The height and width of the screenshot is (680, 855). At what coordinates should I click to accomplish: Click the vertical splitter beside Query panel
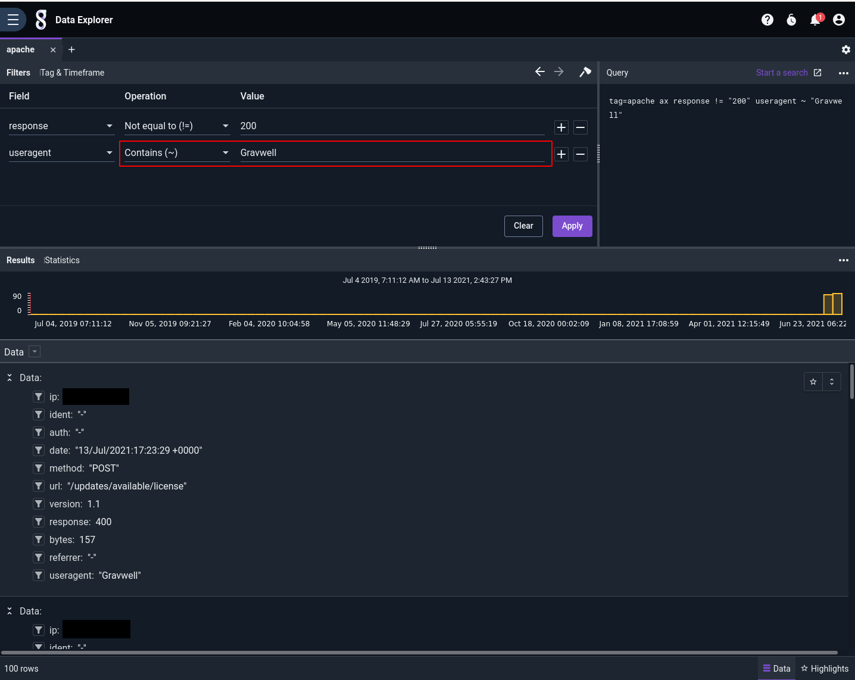(x=598, y=154)
